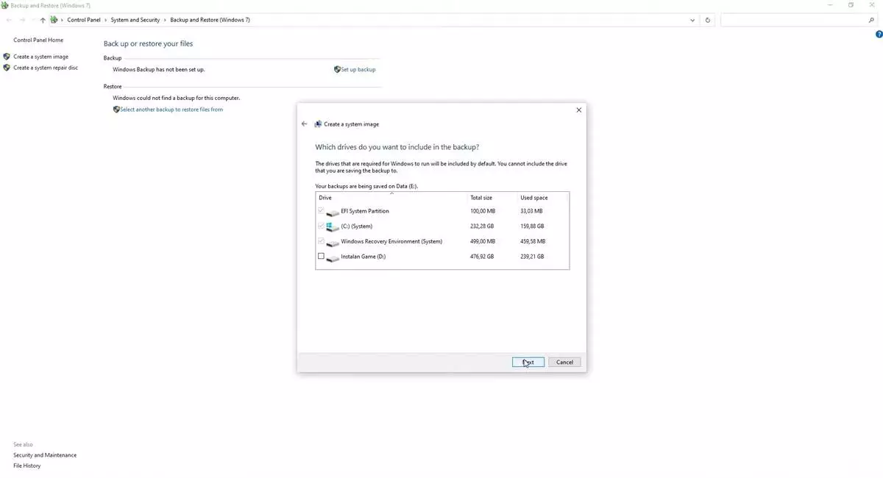Cancel the Create a system image dialog
The height and width of the screenshot is (478, 883).
(x=565, y=362)
